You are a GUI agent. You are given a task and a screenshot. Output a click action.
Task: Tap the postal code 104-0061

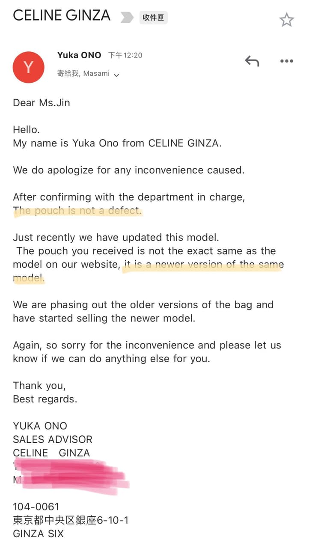[36, 507]
